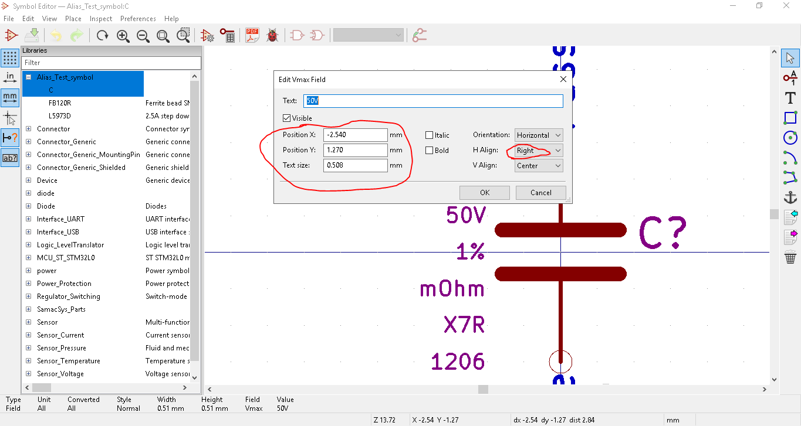The height and width of the screenshot is (426, 801).
Task: Click the refresh view icon
Action: click(x=102, y=36)
